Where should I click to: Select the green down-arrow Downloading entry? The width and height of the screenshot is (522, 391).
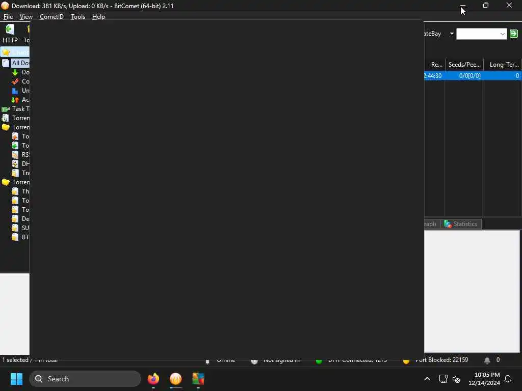pos(20,72)
